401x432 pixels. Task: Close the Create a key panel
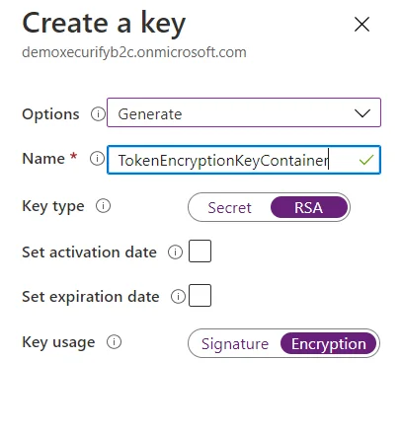[361, 25]
